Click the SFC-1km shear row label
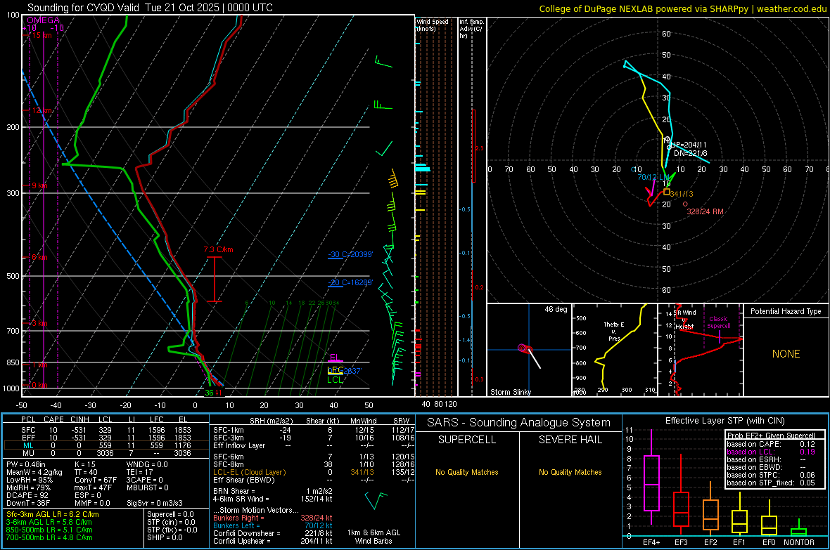This screenshot has width=830, height=550. pos(229,430)
